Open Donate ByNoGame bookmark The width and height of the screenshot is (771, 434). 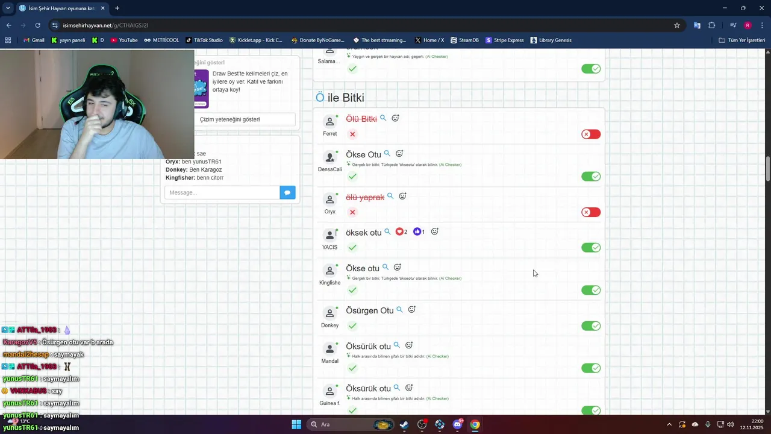tap(317, 40)
